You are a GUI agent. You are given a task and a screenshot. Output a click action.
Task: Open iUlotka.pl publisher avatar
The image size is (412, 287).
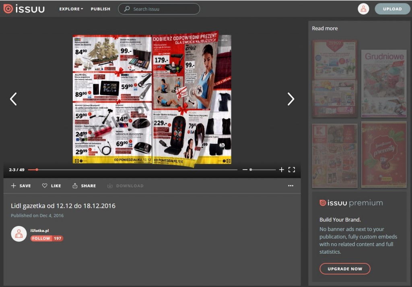pos(19,234)
